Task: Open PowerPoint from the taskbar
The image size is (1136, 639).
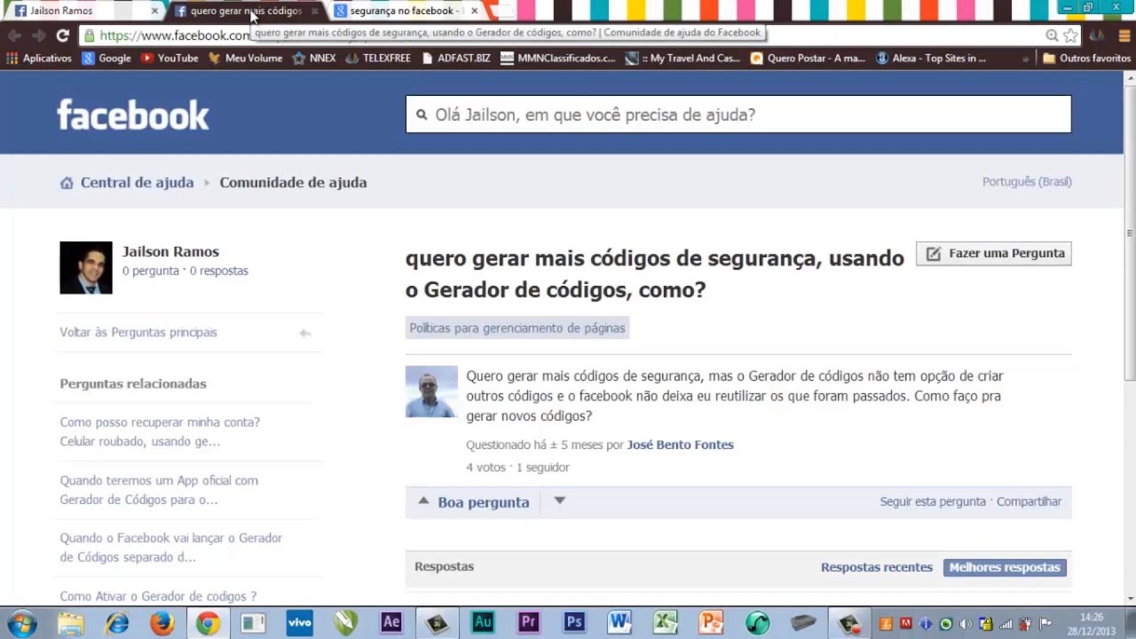Action: (711, 622)
